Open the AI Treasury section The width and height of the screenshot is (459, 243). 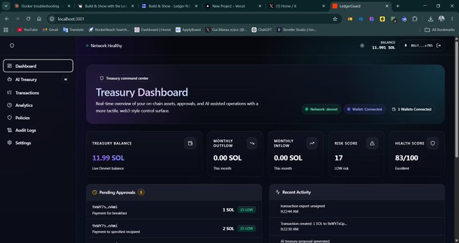coord(38,79)
